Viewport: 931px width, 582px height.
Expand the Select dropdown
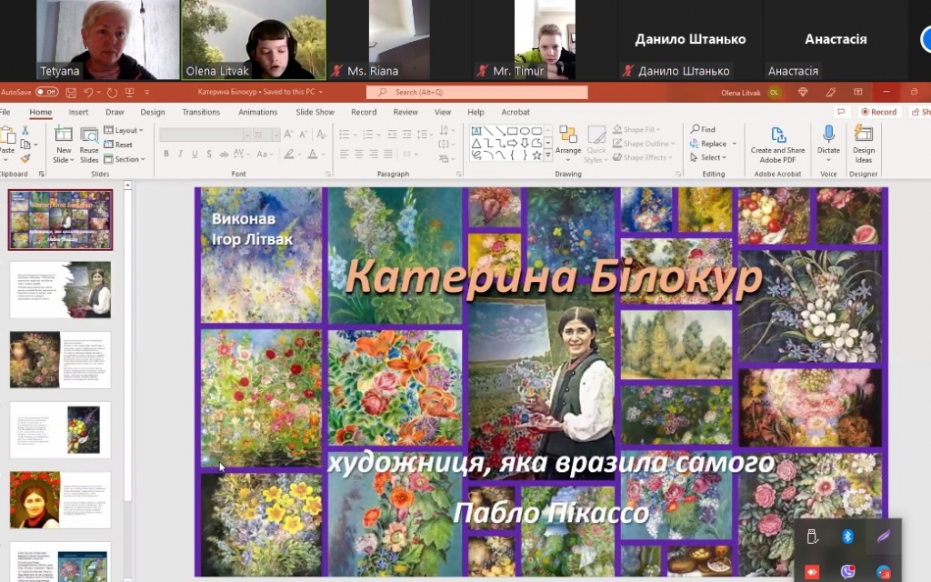pos(708,157)
